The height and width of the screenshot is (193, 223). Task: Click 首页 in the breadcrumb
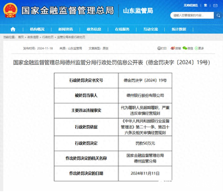pos(21,37)
